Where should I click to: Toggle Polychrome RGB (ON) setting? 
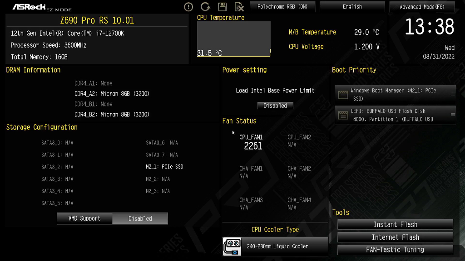coord(282,6)
